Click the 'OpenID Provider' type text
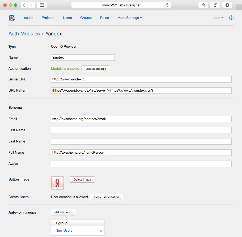This screenshot has height=237, width=242. [x=64, y=47]
